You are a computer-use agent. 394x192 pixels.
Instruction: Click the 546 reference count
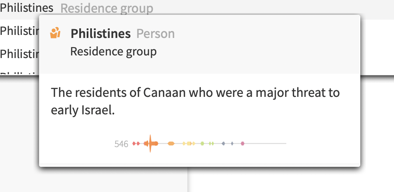[x=121, y=144]
